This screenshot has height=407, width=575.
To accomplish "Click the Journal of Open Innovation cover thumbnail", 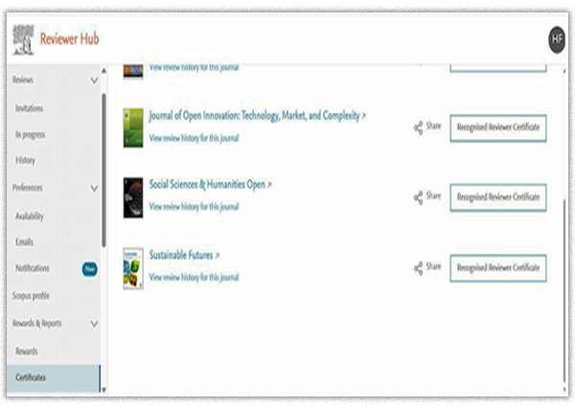I will (133, 127).
